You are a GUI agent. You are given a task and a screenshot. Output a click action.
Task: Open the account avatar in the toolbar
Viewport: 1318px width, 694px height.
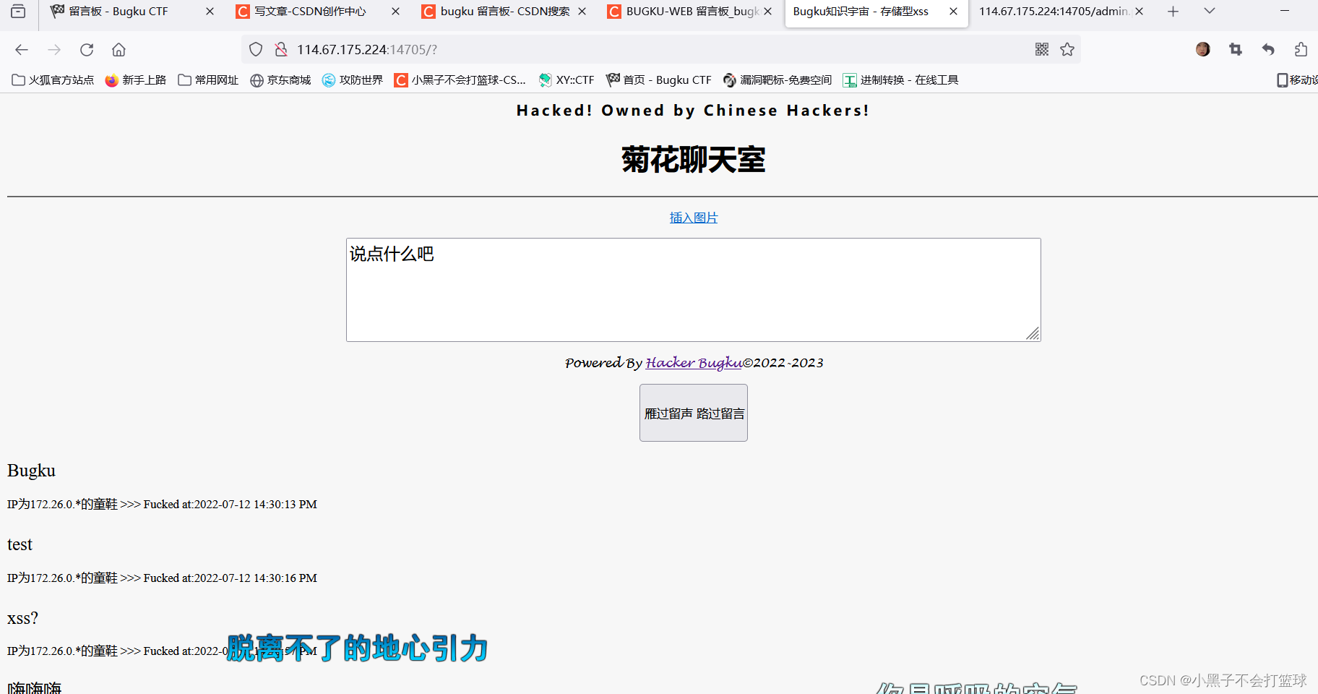pos(1203,49)
